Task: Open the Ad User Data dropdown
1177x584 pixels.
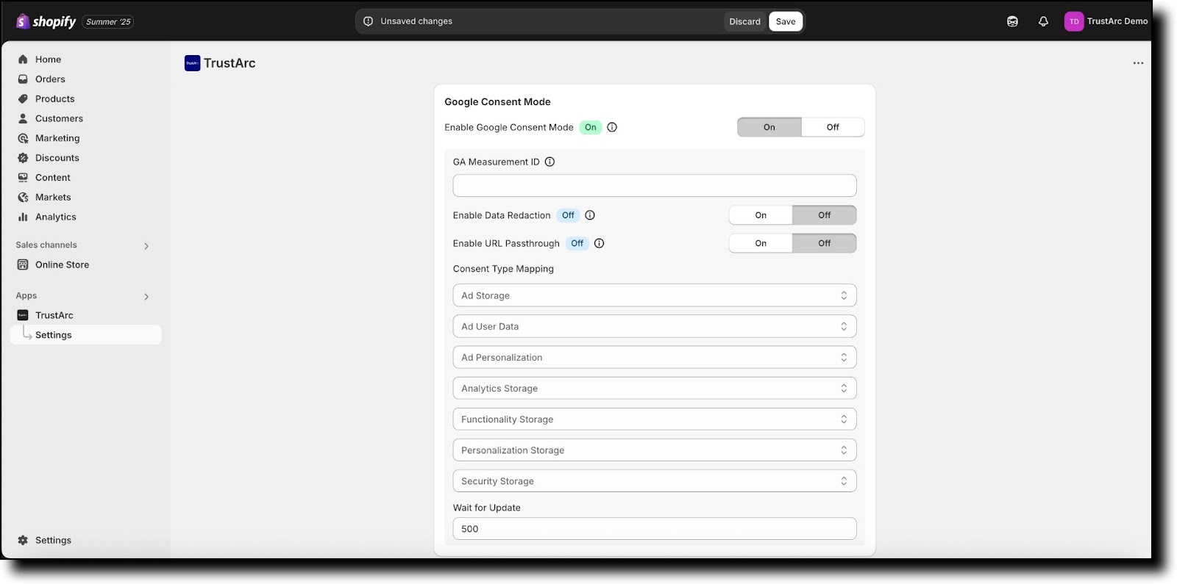Action: pyautogui.click(x=655, y=326)
